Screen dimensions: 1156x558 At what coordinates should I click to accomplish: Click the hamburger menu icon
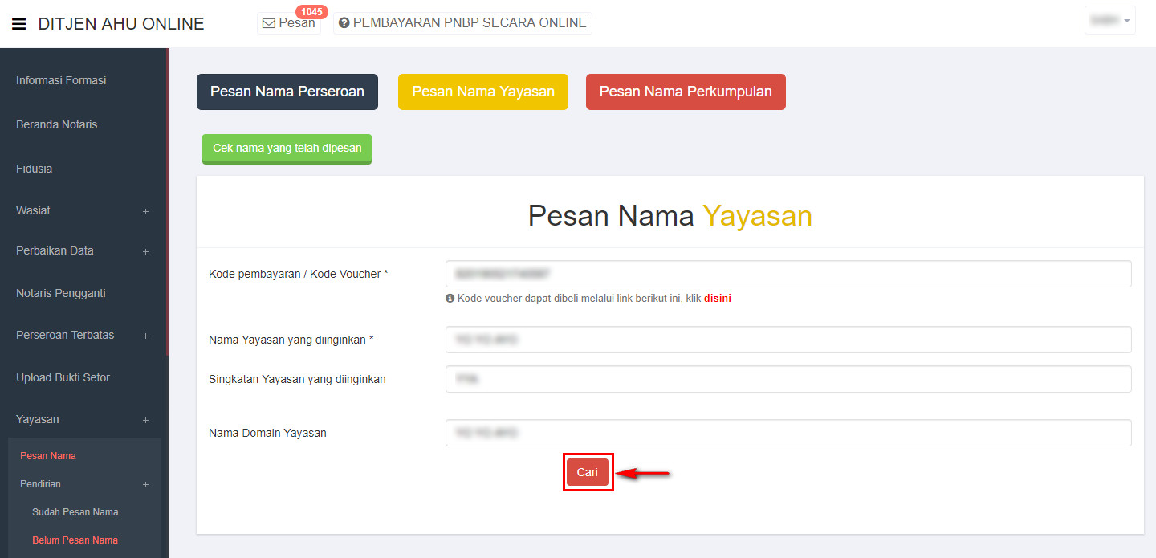coord(19,24)
